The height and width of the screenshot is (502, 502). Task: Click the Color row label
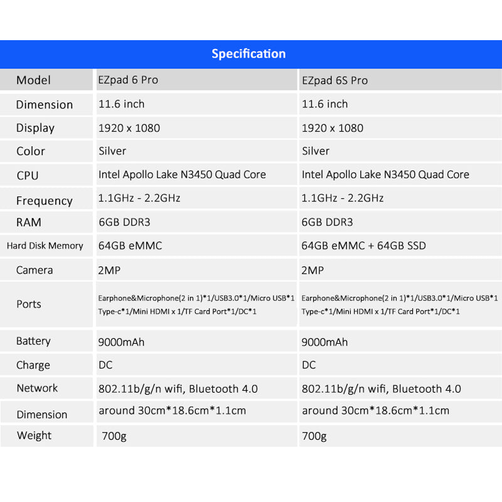point(31,151)
